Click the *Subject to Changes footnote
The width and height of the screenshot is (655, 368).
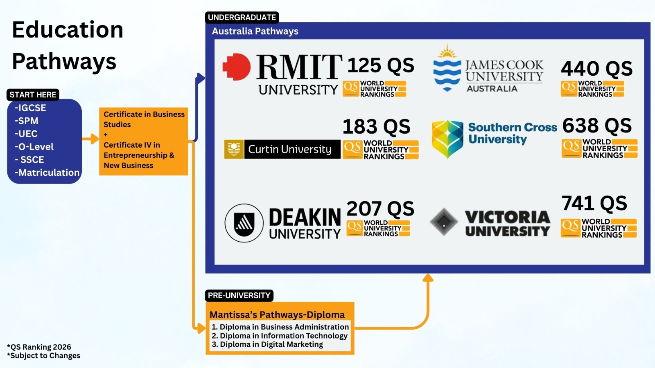(x=43, y=356)
